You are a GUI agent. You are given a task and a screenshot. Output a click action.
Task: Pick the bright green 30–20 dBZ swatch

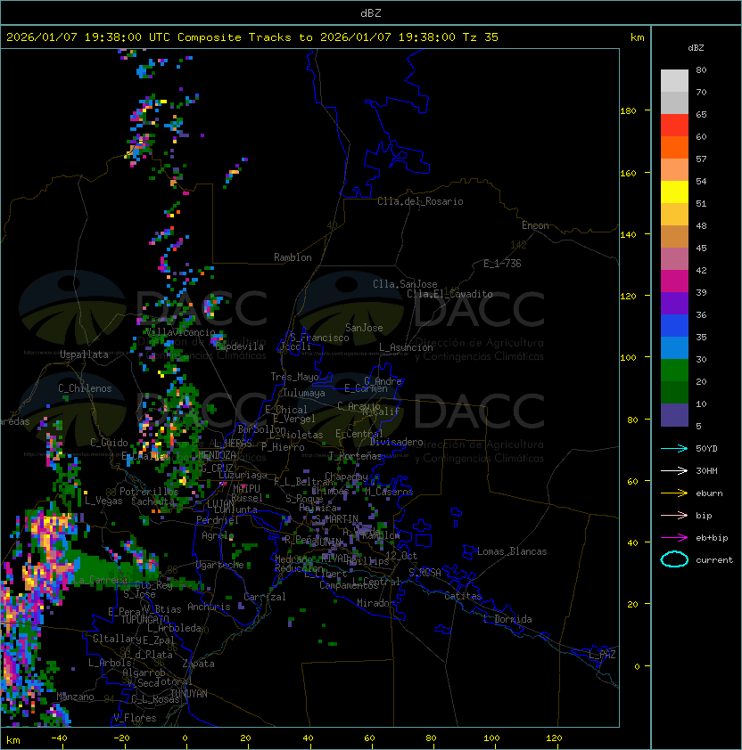click(x=674, y=371)
